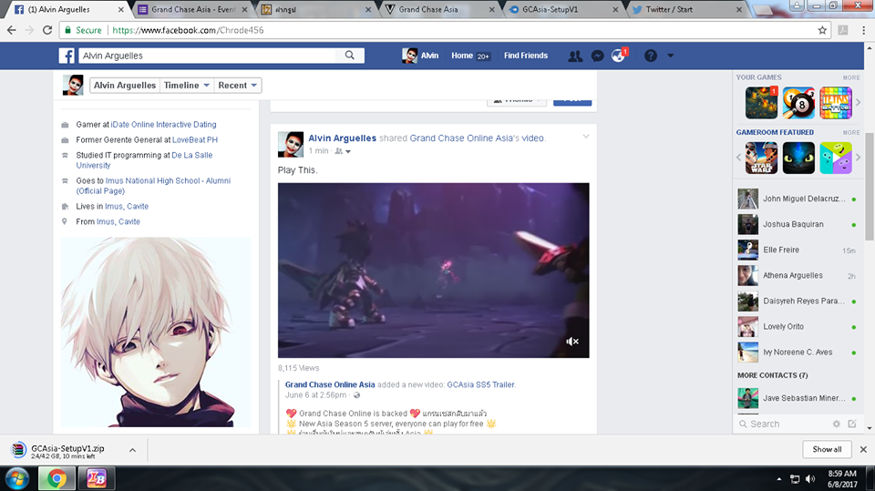Viewport: 875px width, 491px height.
Task: Open De La Salle University link
Action: tap(144, 160)
